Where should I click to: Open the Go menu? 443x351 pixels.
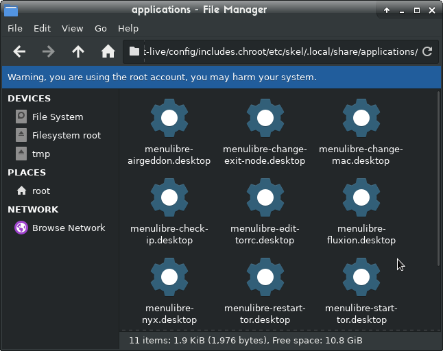coord(101,29)
